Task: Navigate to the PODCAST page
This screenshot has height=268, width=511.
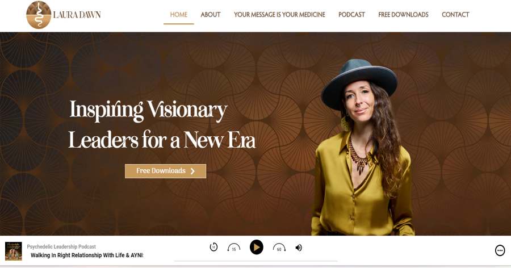Action: (351, 15)
